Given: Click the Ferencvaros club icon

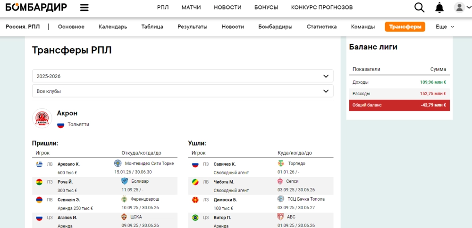Looking at the screenshot, I should coord(125,199).
